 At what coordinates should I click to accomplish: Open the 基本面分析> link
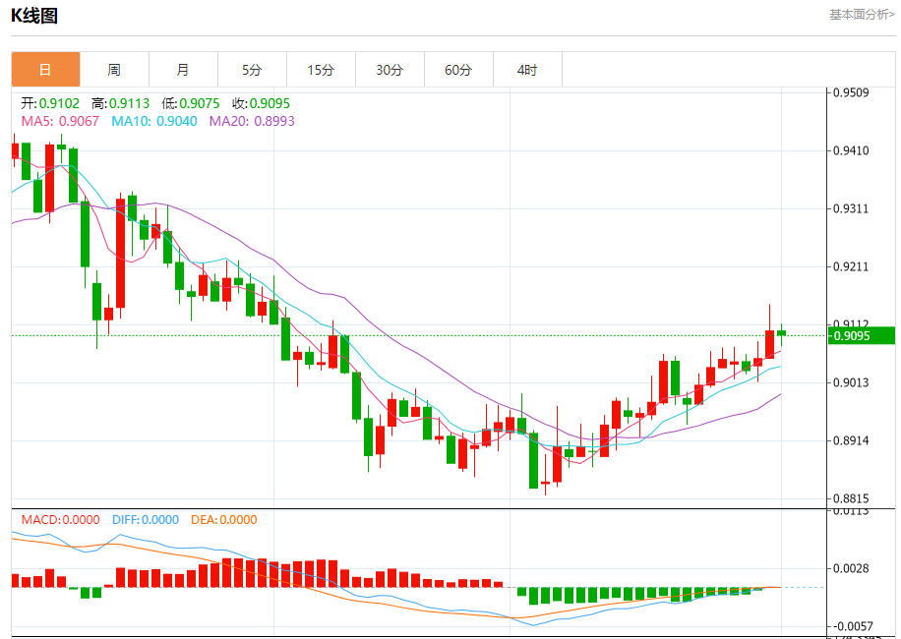(862, 15)
